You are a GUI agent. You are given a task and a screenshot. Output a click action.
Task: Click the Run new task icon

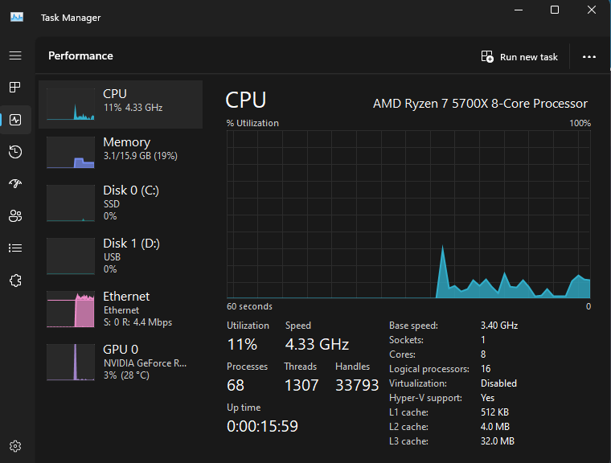click(x=487, y=57)
